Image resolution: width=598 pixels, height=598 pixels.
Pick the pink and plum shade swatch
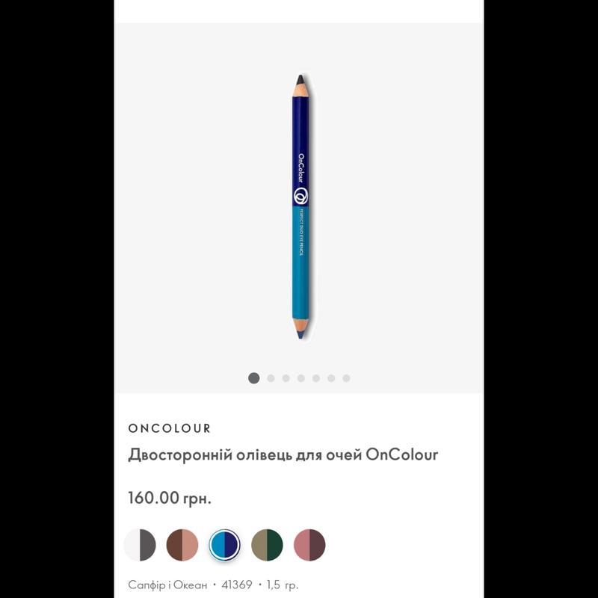[x=309, y=545]
